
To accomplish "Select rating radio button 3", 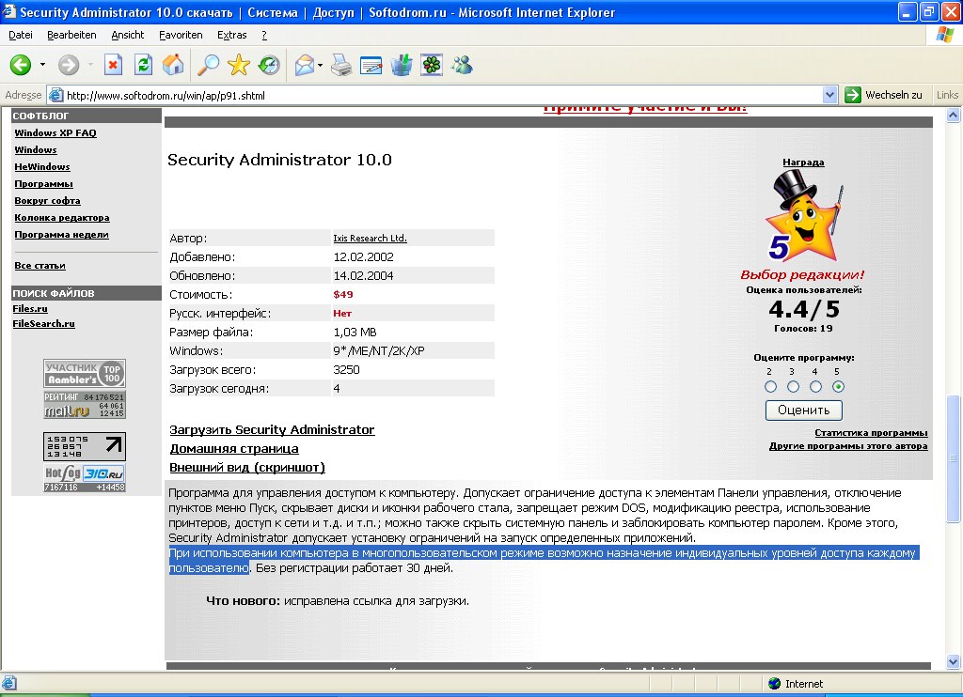I will point(793,386).
